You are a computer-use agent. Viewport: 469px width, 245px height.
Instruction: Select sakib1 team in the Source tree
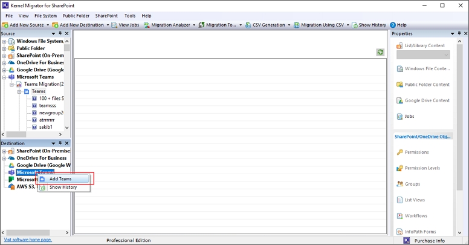pos(45,127)
